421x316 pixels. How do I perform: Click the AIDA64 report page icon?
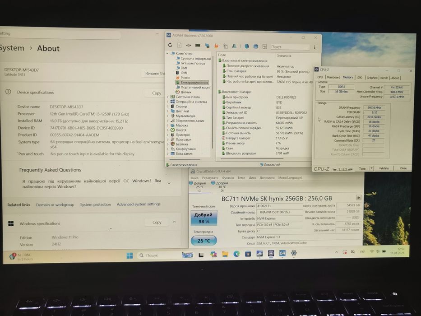click(179, 45)
